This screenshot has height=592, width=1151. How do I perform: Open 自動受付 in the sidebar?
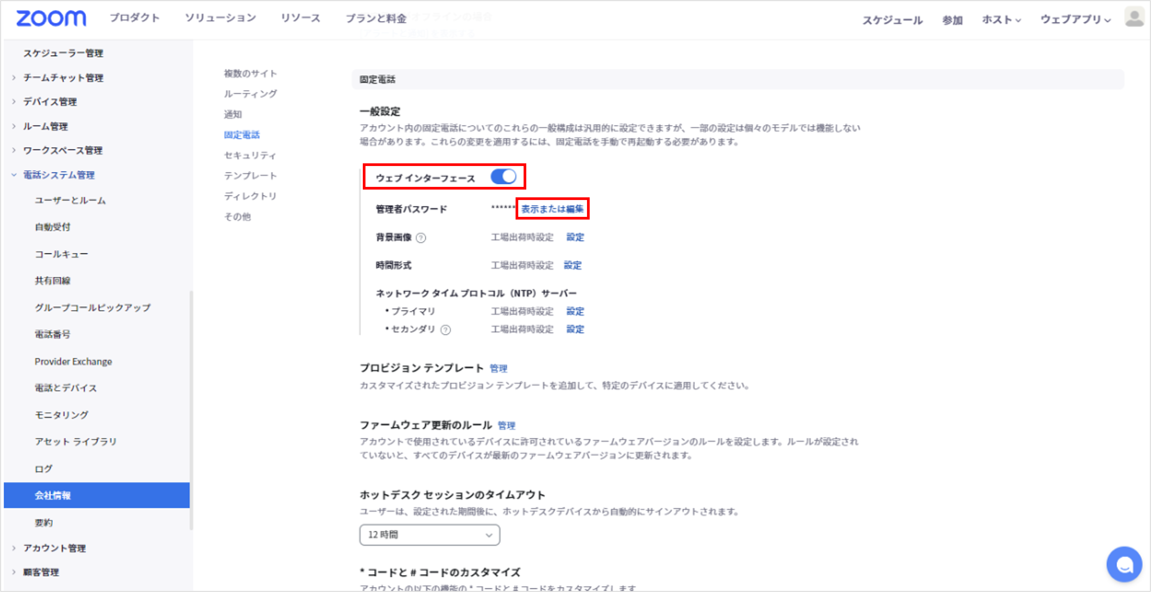pyautogui.click(x=53, y=227)
